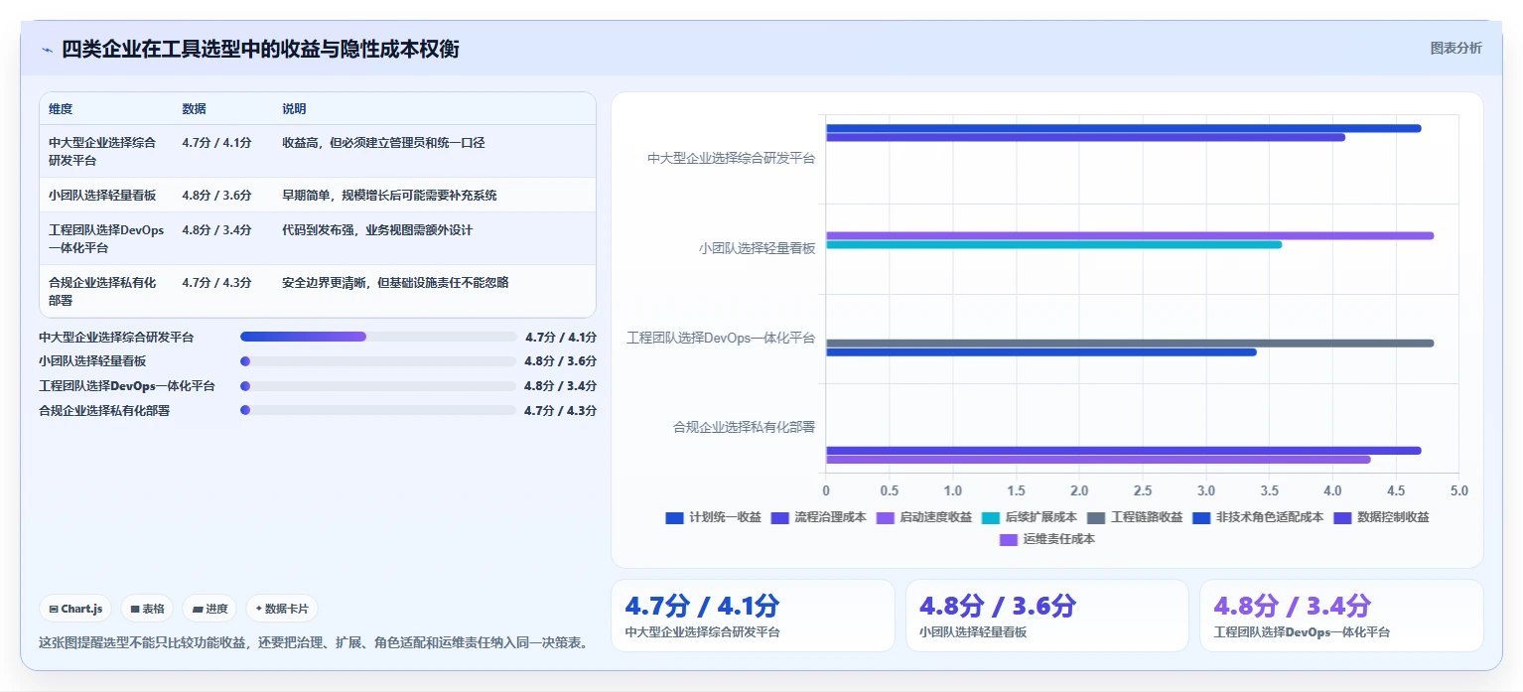Click description 代码到发布强，业务视图需额外设计
The image size is (1523, 692).
point(377,230)
